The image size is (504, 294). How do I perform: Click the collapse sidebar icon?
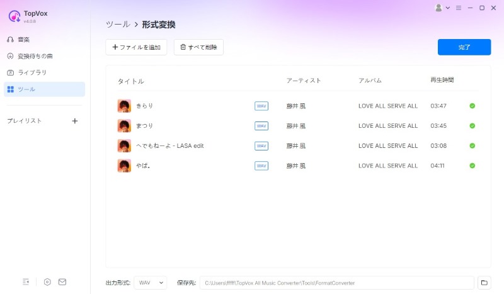coord(26,282)
